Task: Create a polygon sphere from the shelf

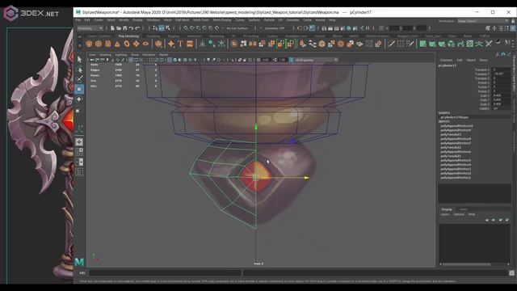Action: pos(89,44)
